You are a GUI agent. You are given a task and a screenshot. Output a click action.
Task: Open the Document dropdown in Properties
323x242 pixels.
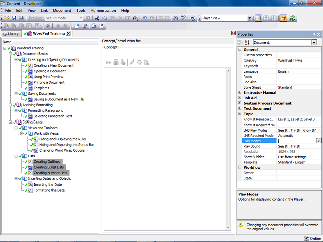coord(314,42)
